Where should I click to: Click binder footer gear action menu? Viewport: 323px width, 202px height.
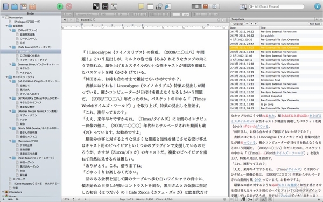point(17,199)
